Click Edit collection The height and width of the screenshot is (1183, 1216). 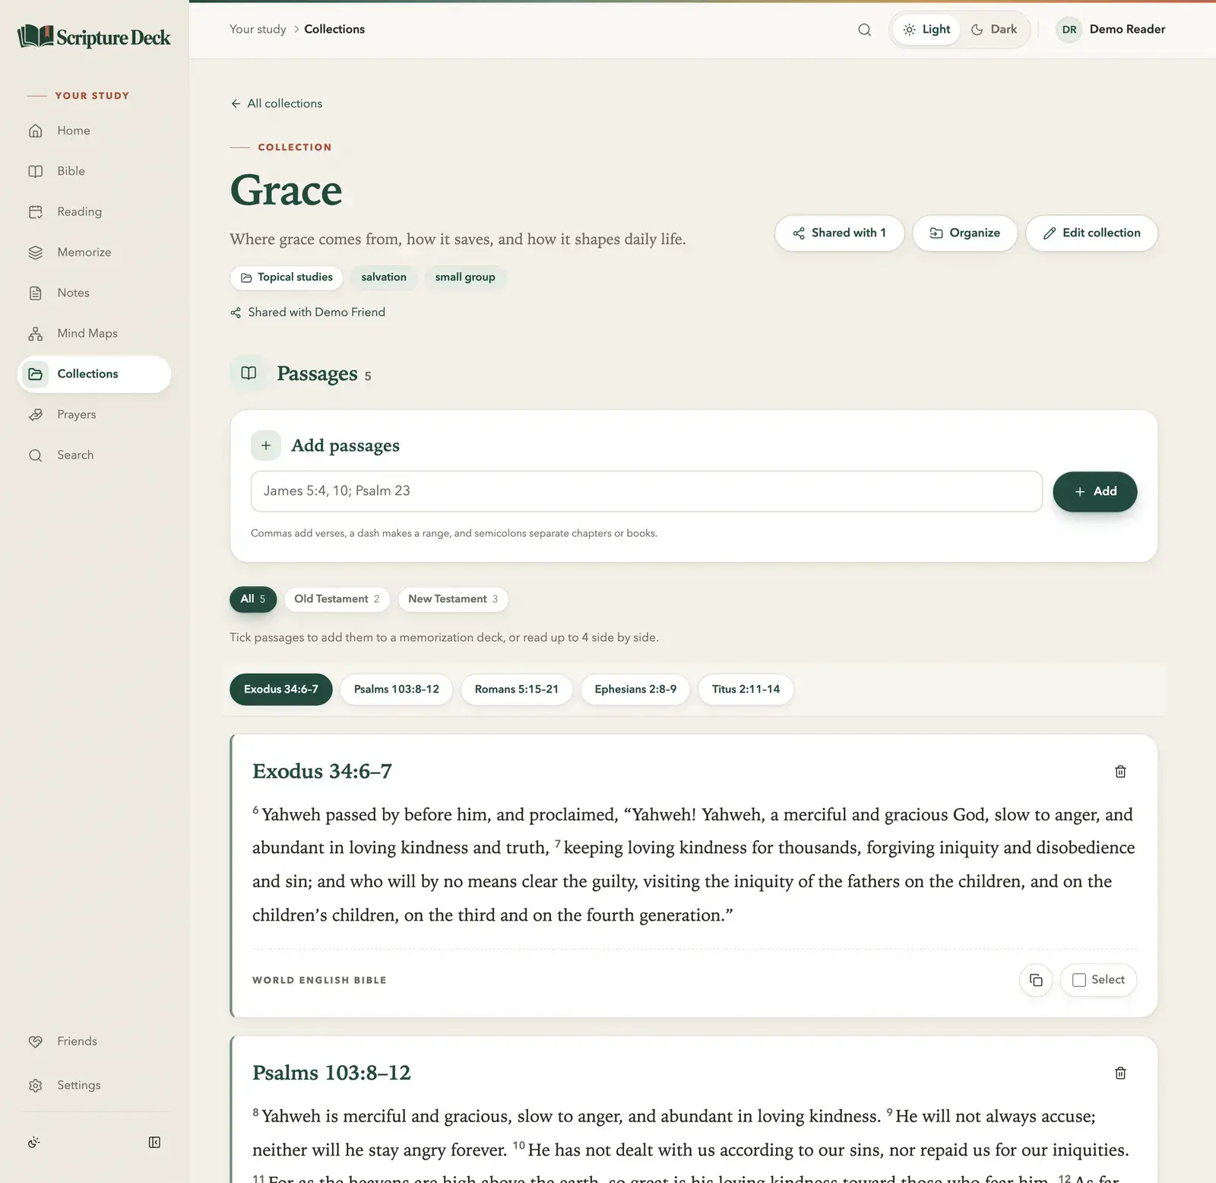[1091, 233]
